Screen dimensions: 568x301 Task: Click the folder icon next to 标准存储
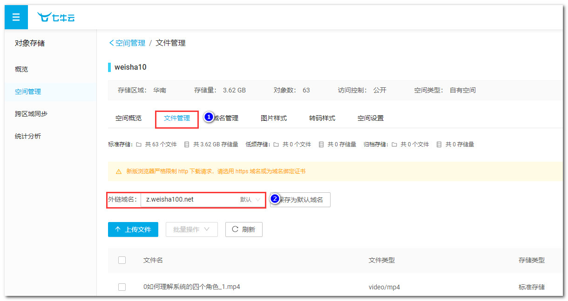coord(139,144)
